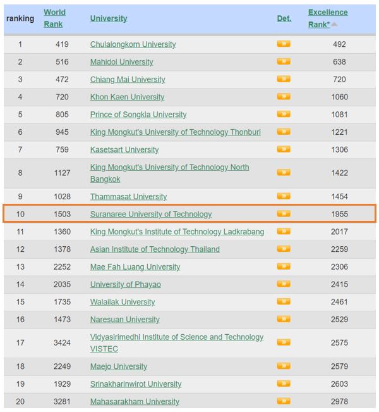Open King Mongkut's University of Technology Thonburi
The width and height of the screenshot is (379, 412).
(175, 132)
